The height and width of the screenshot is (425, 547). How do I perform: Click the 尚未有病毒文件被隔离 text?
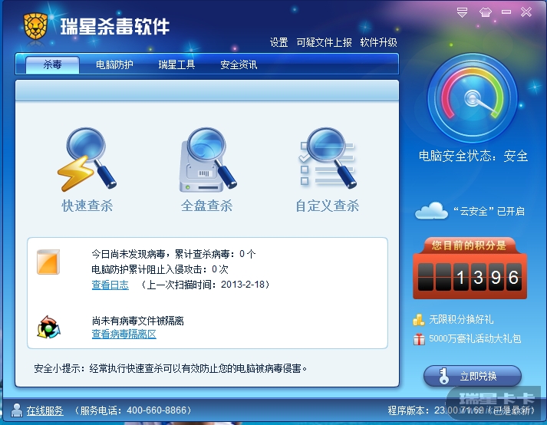138,321
